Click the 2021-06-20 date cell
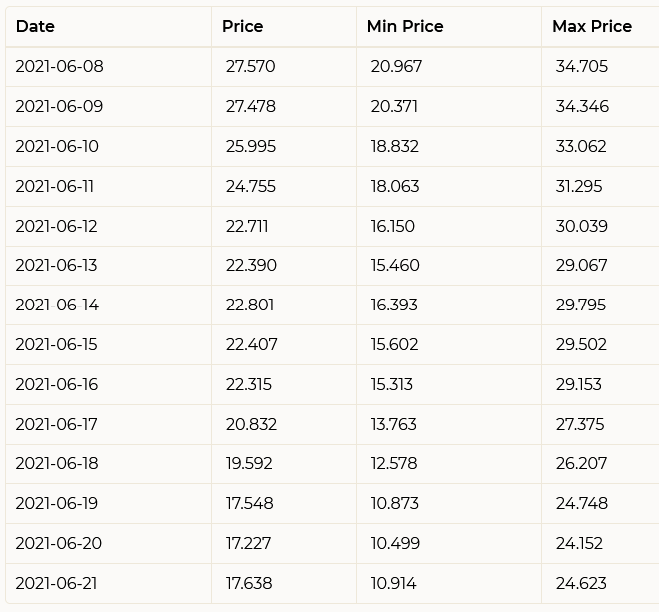 pyautogui.click(x=59, y=544)
